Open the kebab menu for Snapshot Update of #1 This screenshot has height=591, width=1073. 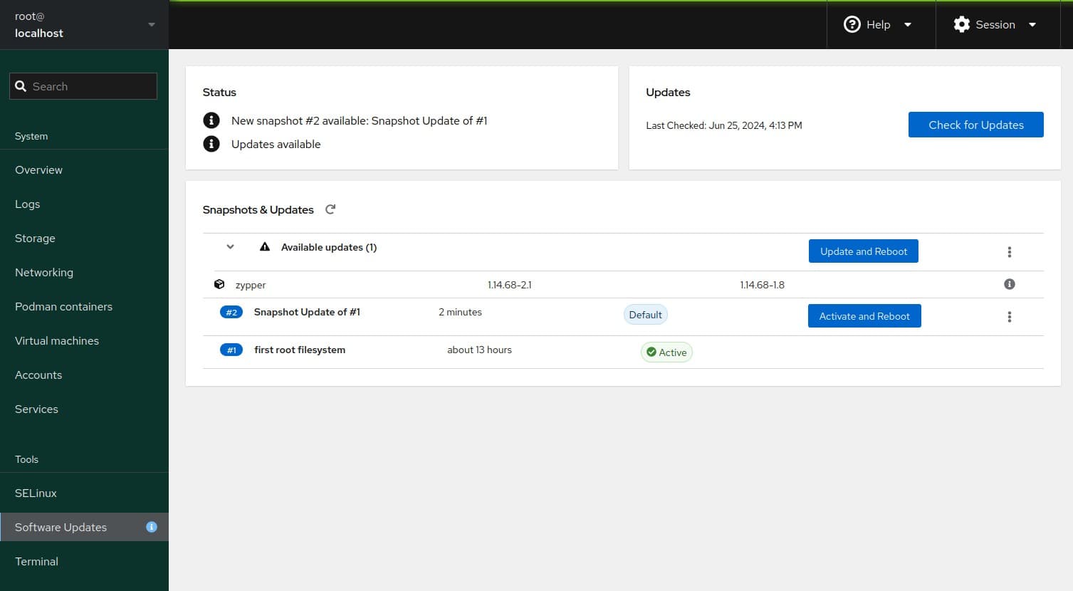click(1009, 316)
